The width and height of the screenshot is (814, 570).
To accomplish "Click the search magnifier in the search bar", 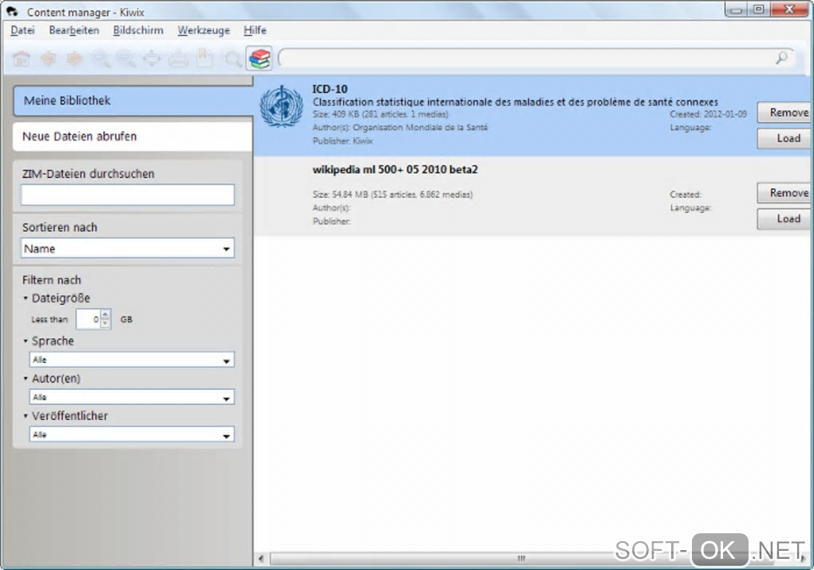I will pyautogui.click(x=781, y=57).
